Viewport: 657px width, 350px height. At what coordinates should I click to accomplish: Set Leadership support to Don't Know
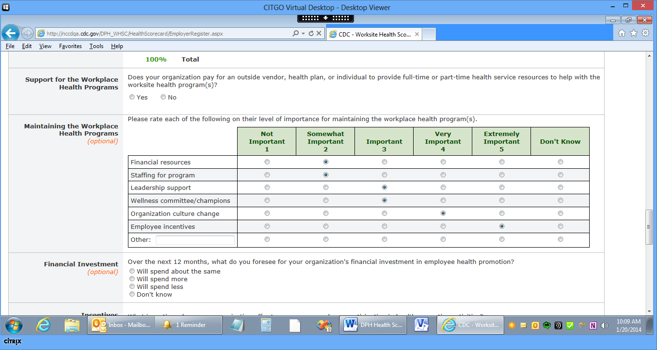[560, 187]
